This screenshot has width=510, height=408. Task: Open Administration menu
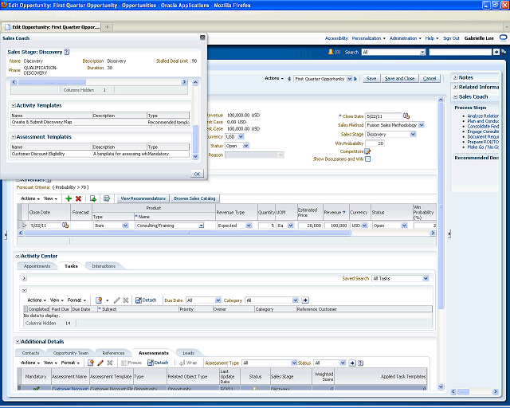pos(406,38)
